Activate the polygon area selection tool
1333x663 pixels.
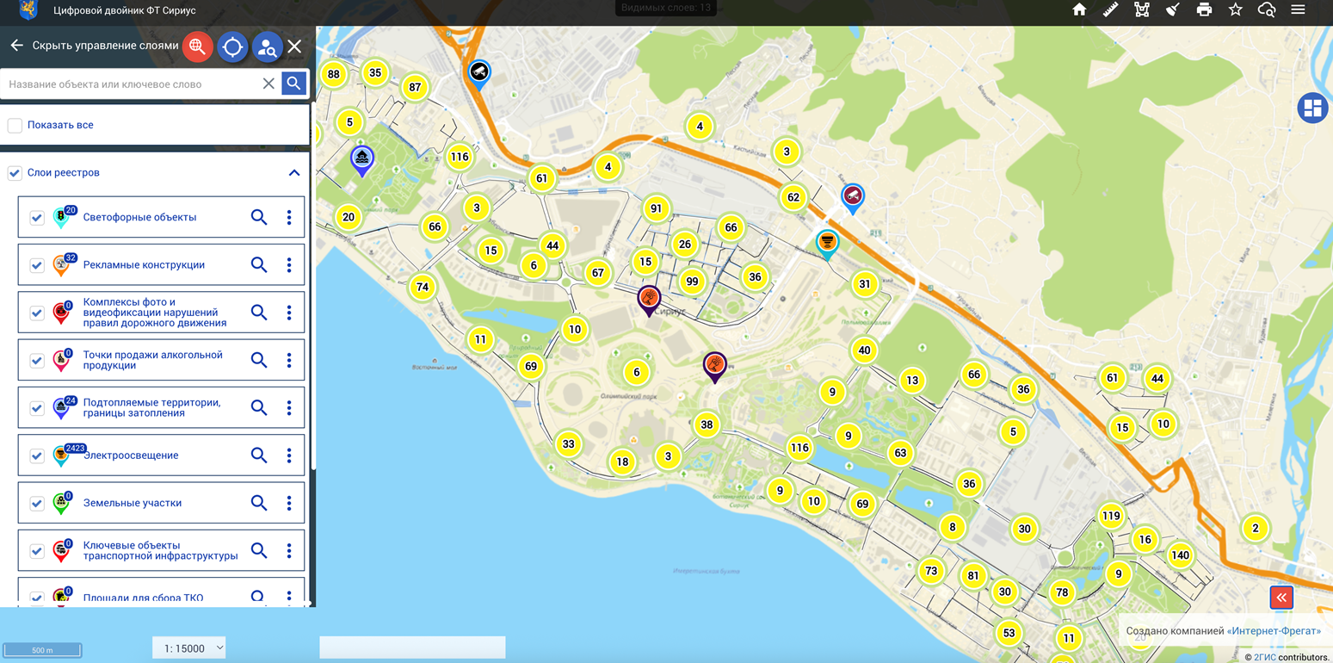(1142, 9)
